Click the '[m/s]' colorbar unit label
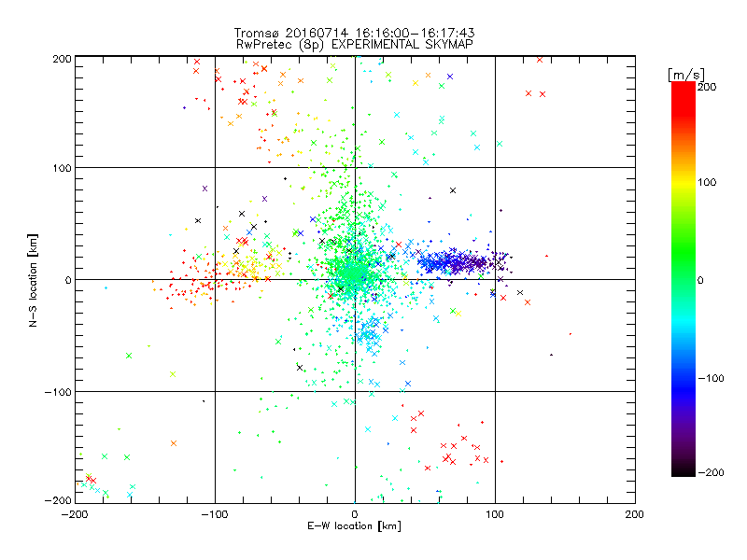This screenshot has width=747, height=560. (686, 75)
